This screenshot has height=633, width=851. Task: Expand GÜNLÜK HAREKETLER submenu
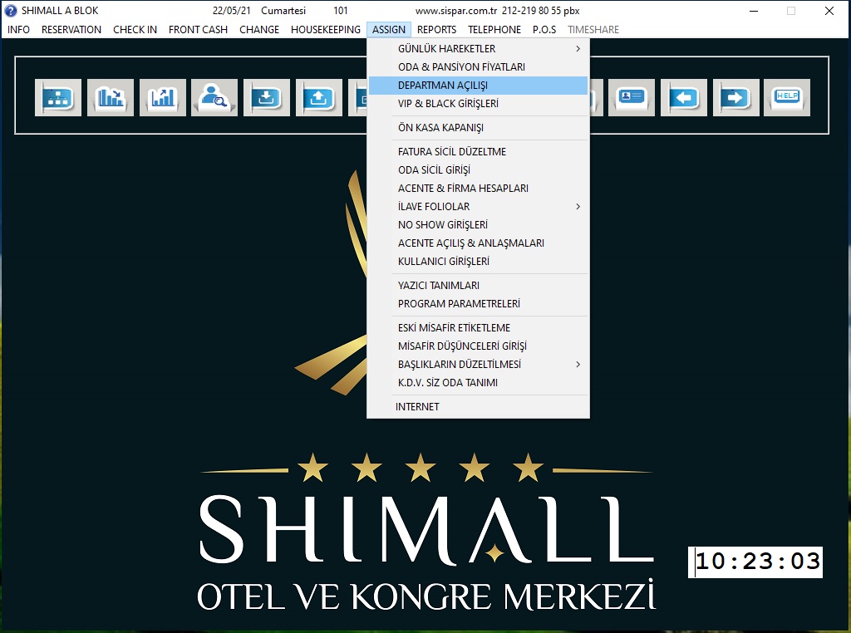click(x=478, y=49)
